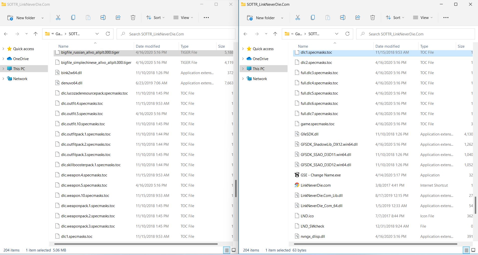Open the Sort dropdown in left window

(156, 18)
